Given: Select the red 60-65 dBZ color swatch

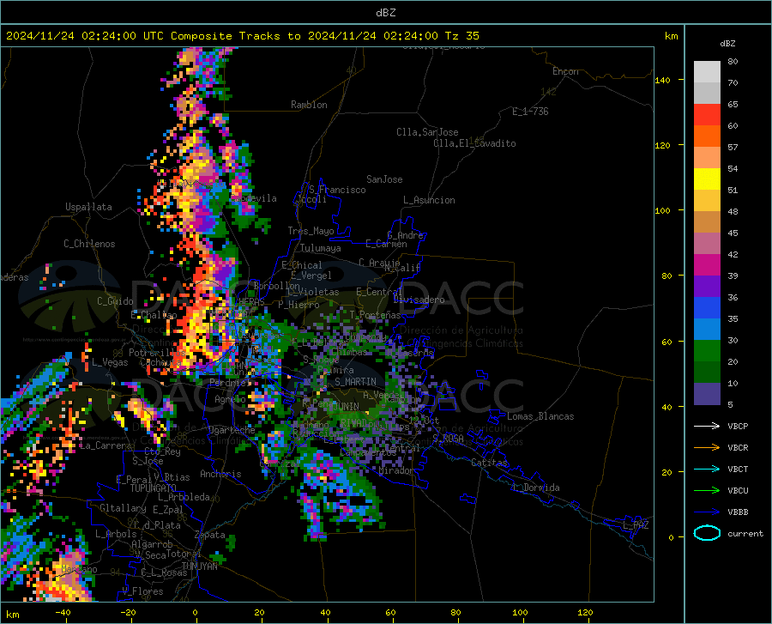Looking at the screenshot, I should click(x=707, y=115).
